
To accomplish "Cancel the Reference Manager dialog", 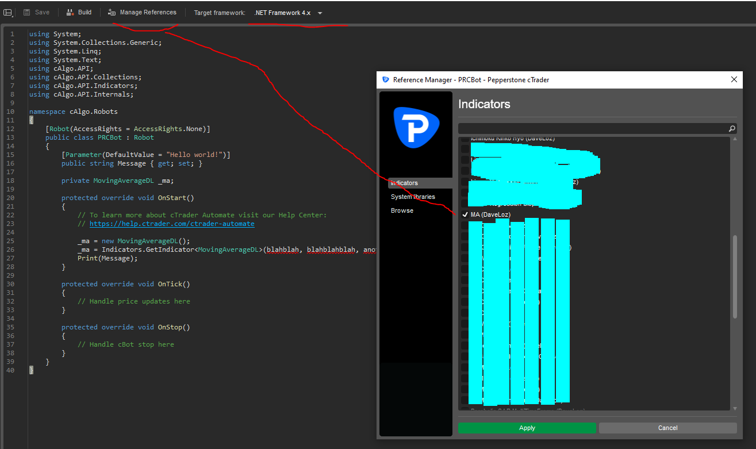I will coord(667,428).
